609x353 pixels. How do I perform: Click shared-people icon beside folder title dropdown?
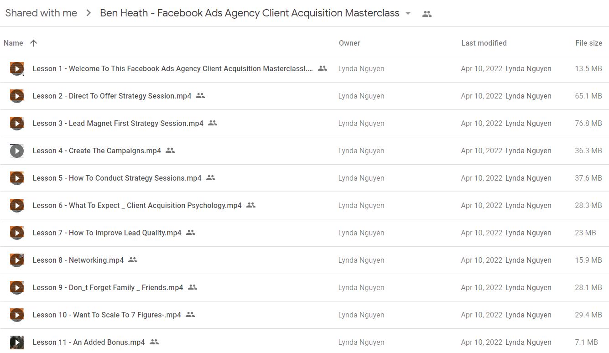pyautogui.click(x=427, y=14)
